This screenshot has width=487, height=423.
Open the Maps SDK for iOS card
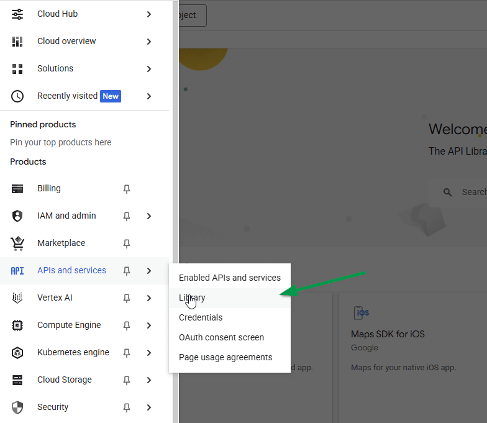[x=412, y=357]
